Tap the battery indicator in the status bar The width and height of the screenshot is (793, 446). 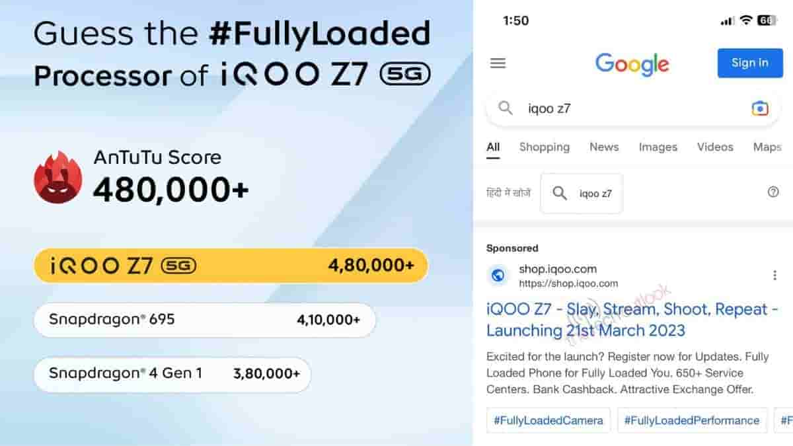pos(767,20)
